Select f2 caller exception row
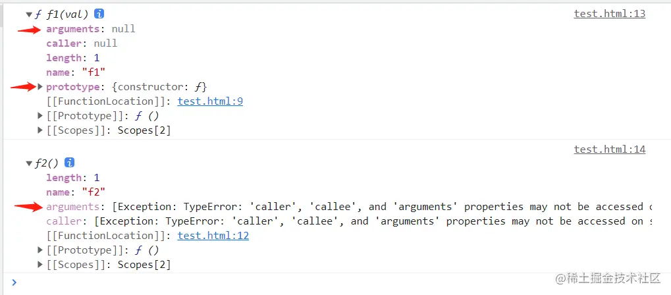This screenshot has height=295, width=671. point(329,221)
